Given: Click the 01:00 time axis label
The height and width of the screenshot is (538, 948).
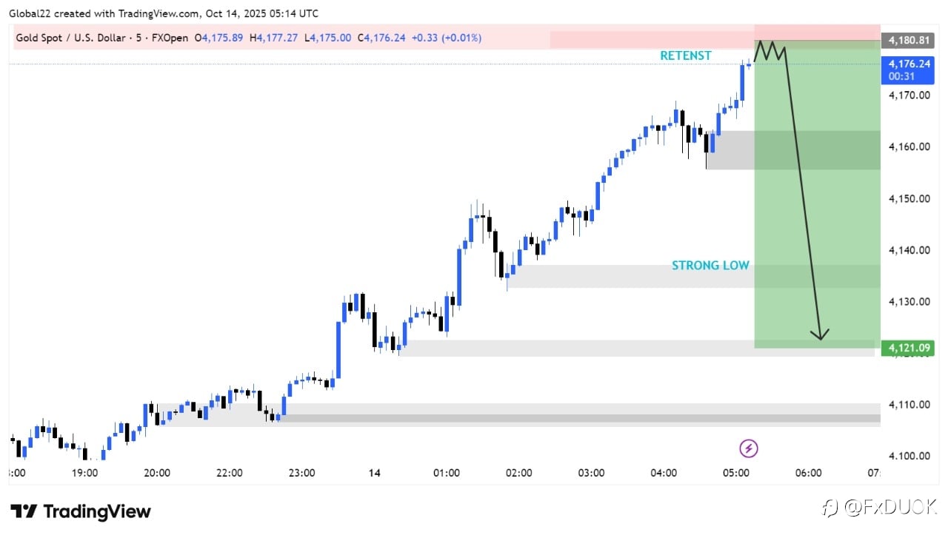Looking at the screenshot, I should [x=447, y=473].
